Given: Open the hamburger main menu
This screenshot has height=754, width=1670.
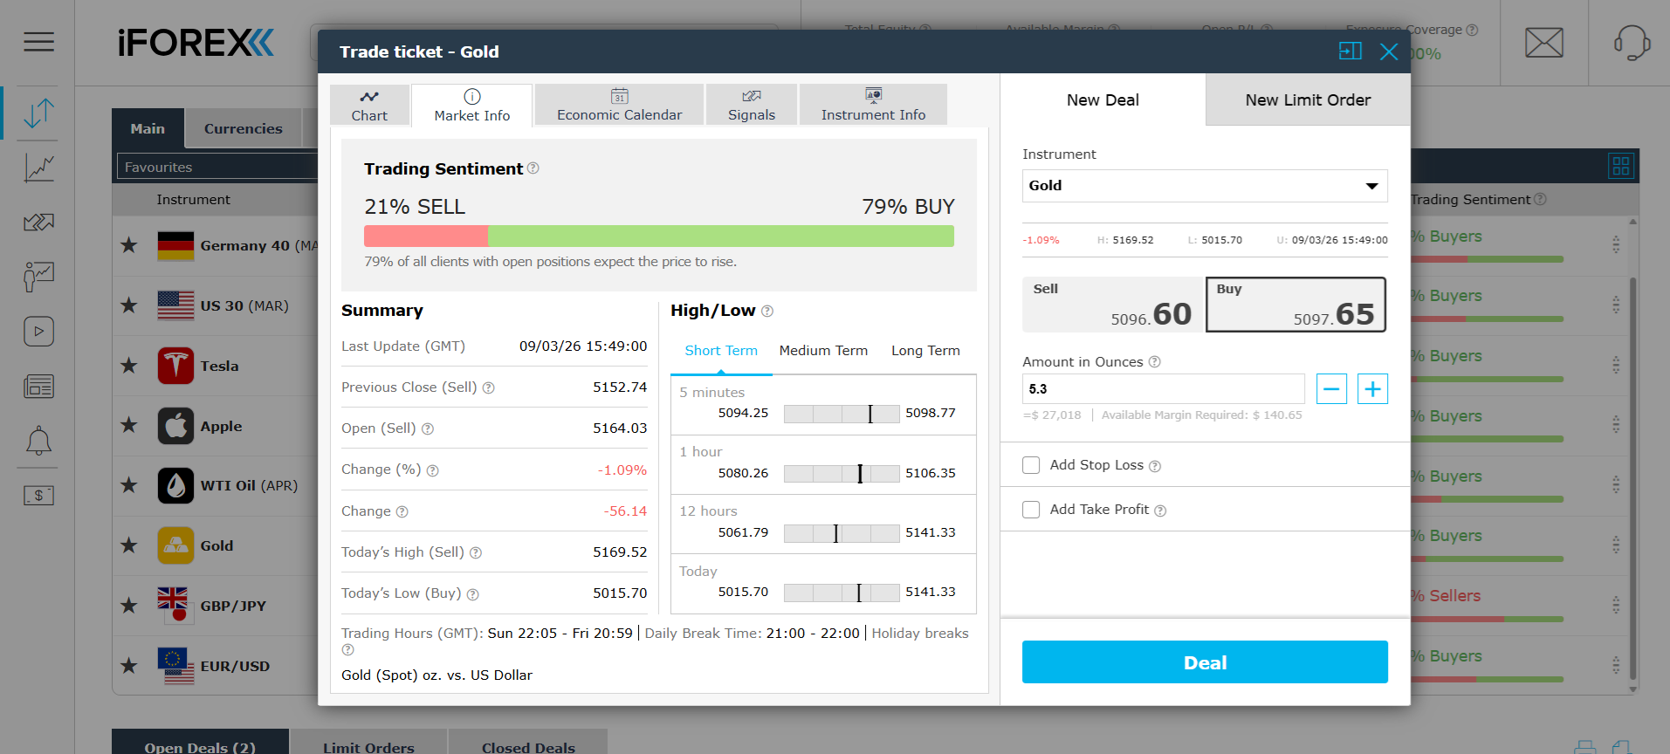Looking at the screenshot, I should pyautogui.click(x=38, y=42).
